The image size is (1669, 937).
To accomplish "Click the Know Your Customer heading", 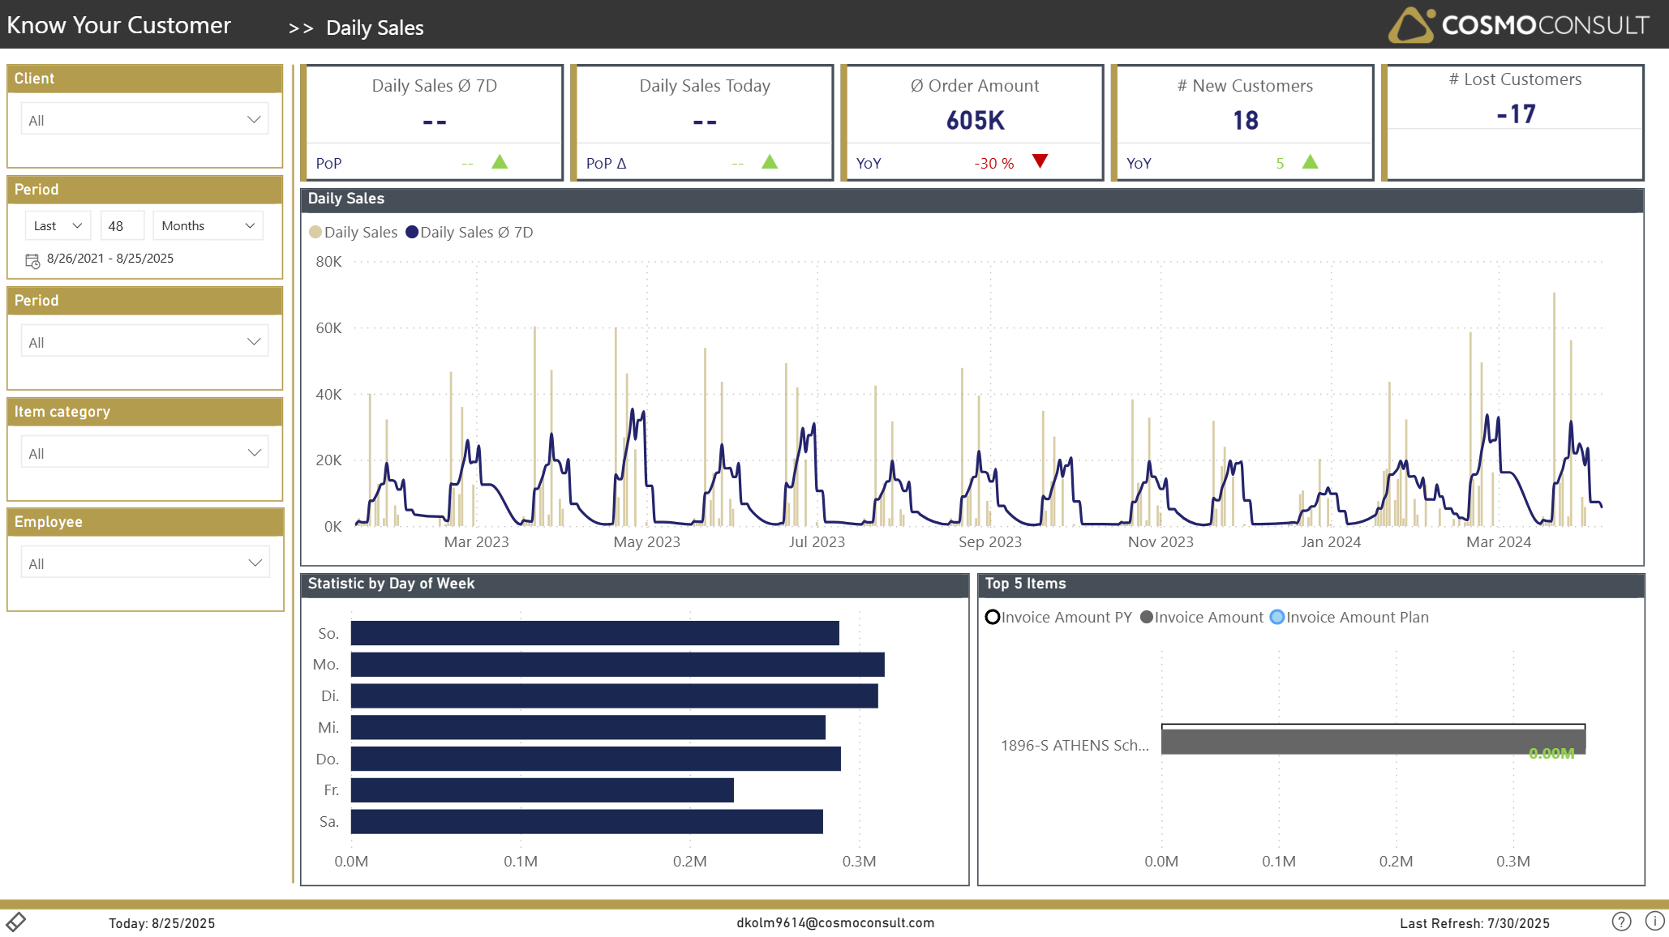I will [119, 25].
